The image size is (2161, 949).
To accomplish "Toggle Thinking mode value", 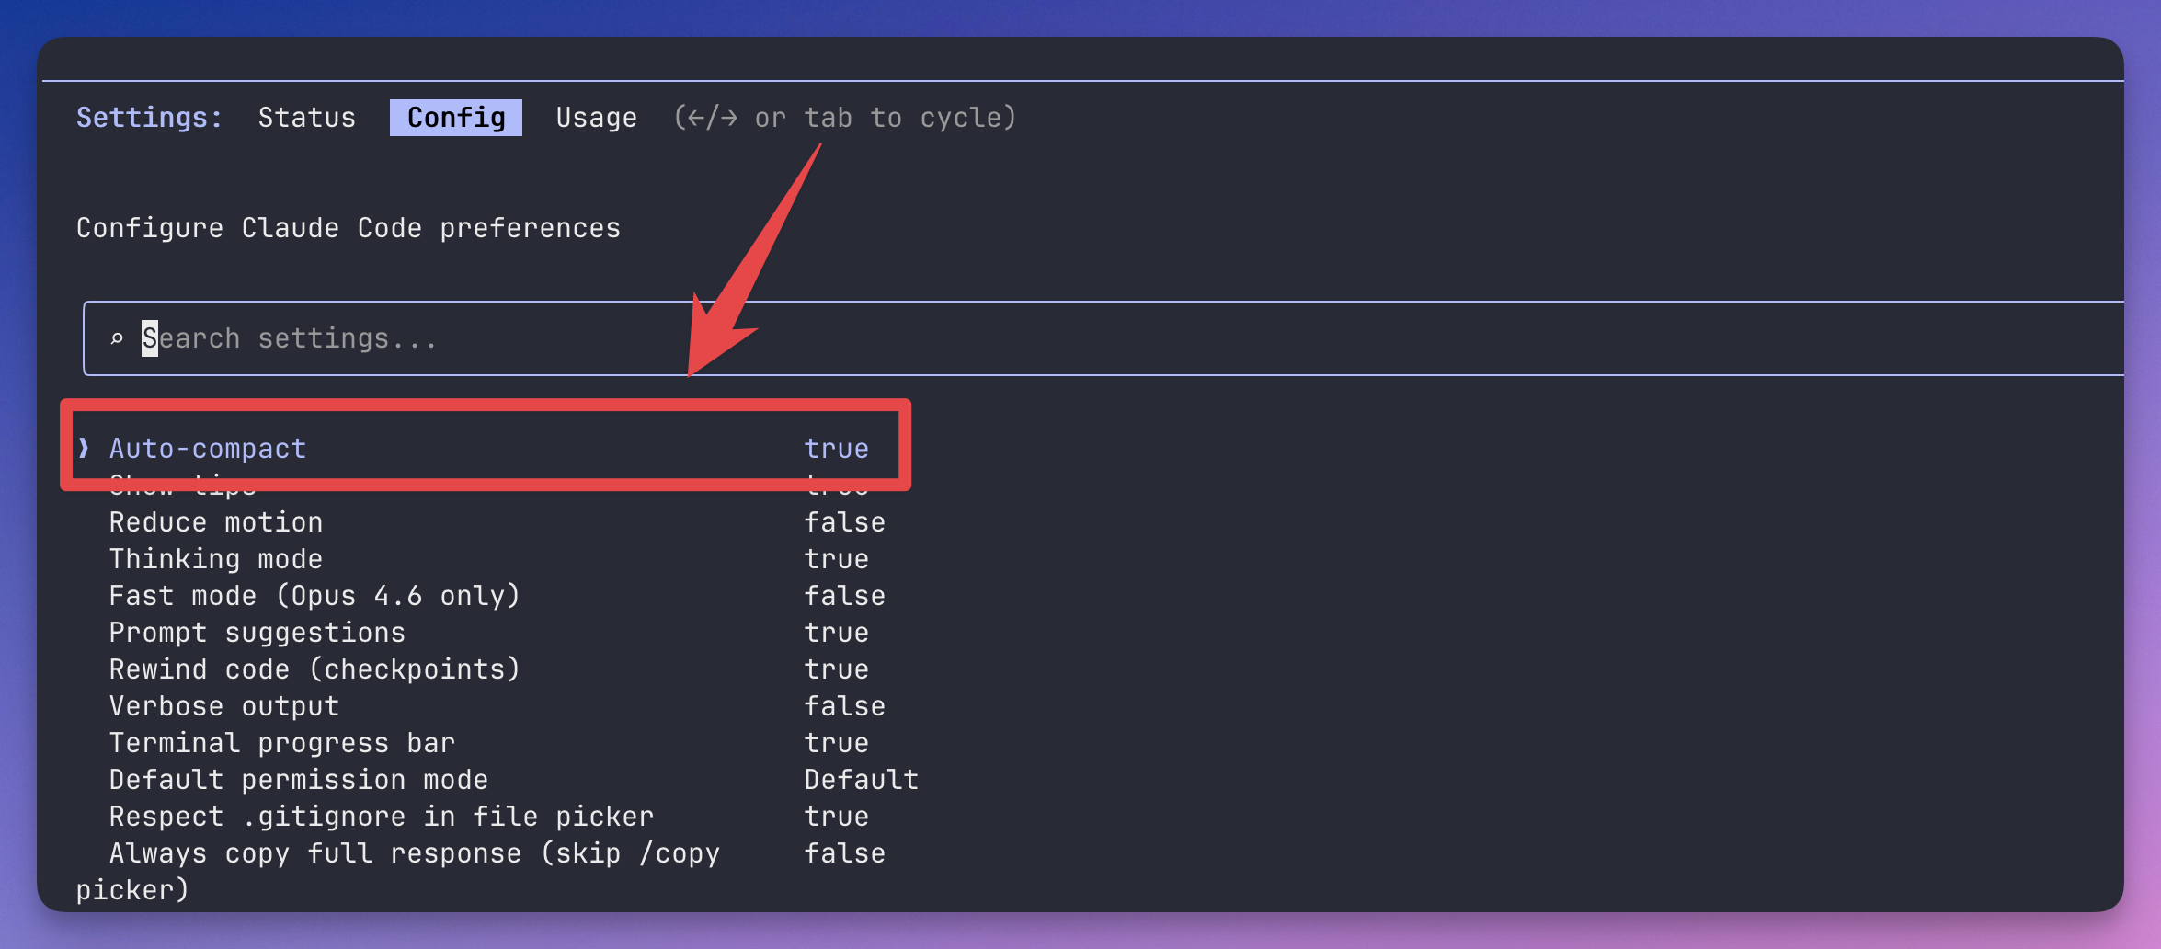I will coord(836,559).
